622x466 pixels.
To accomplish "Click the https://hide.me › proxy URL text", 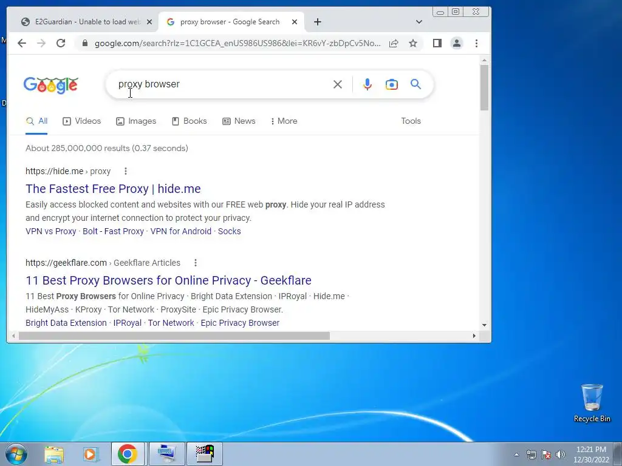I will 68,171.
